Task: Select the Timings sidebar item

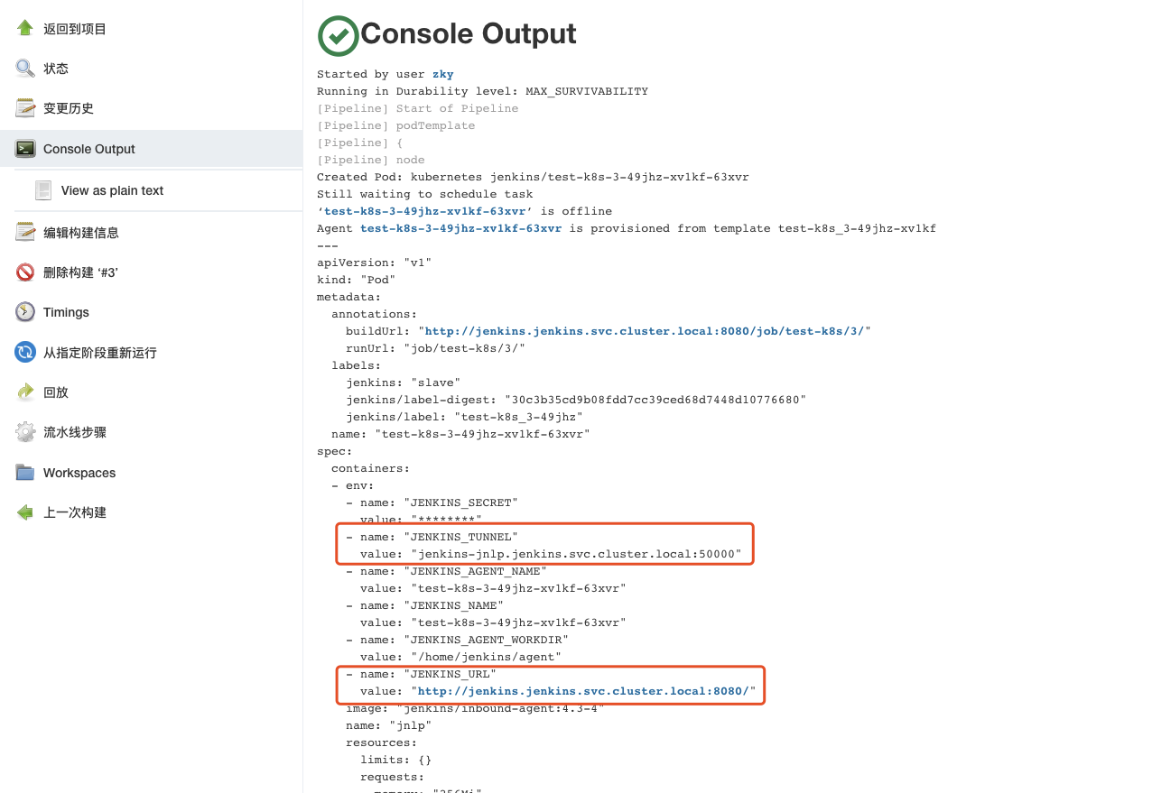Action: coord(151,312)
